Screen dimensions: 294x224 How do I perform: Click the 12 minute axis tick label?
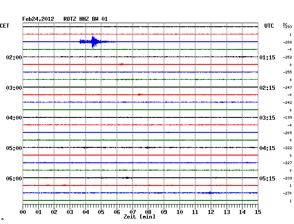point(211,212)
